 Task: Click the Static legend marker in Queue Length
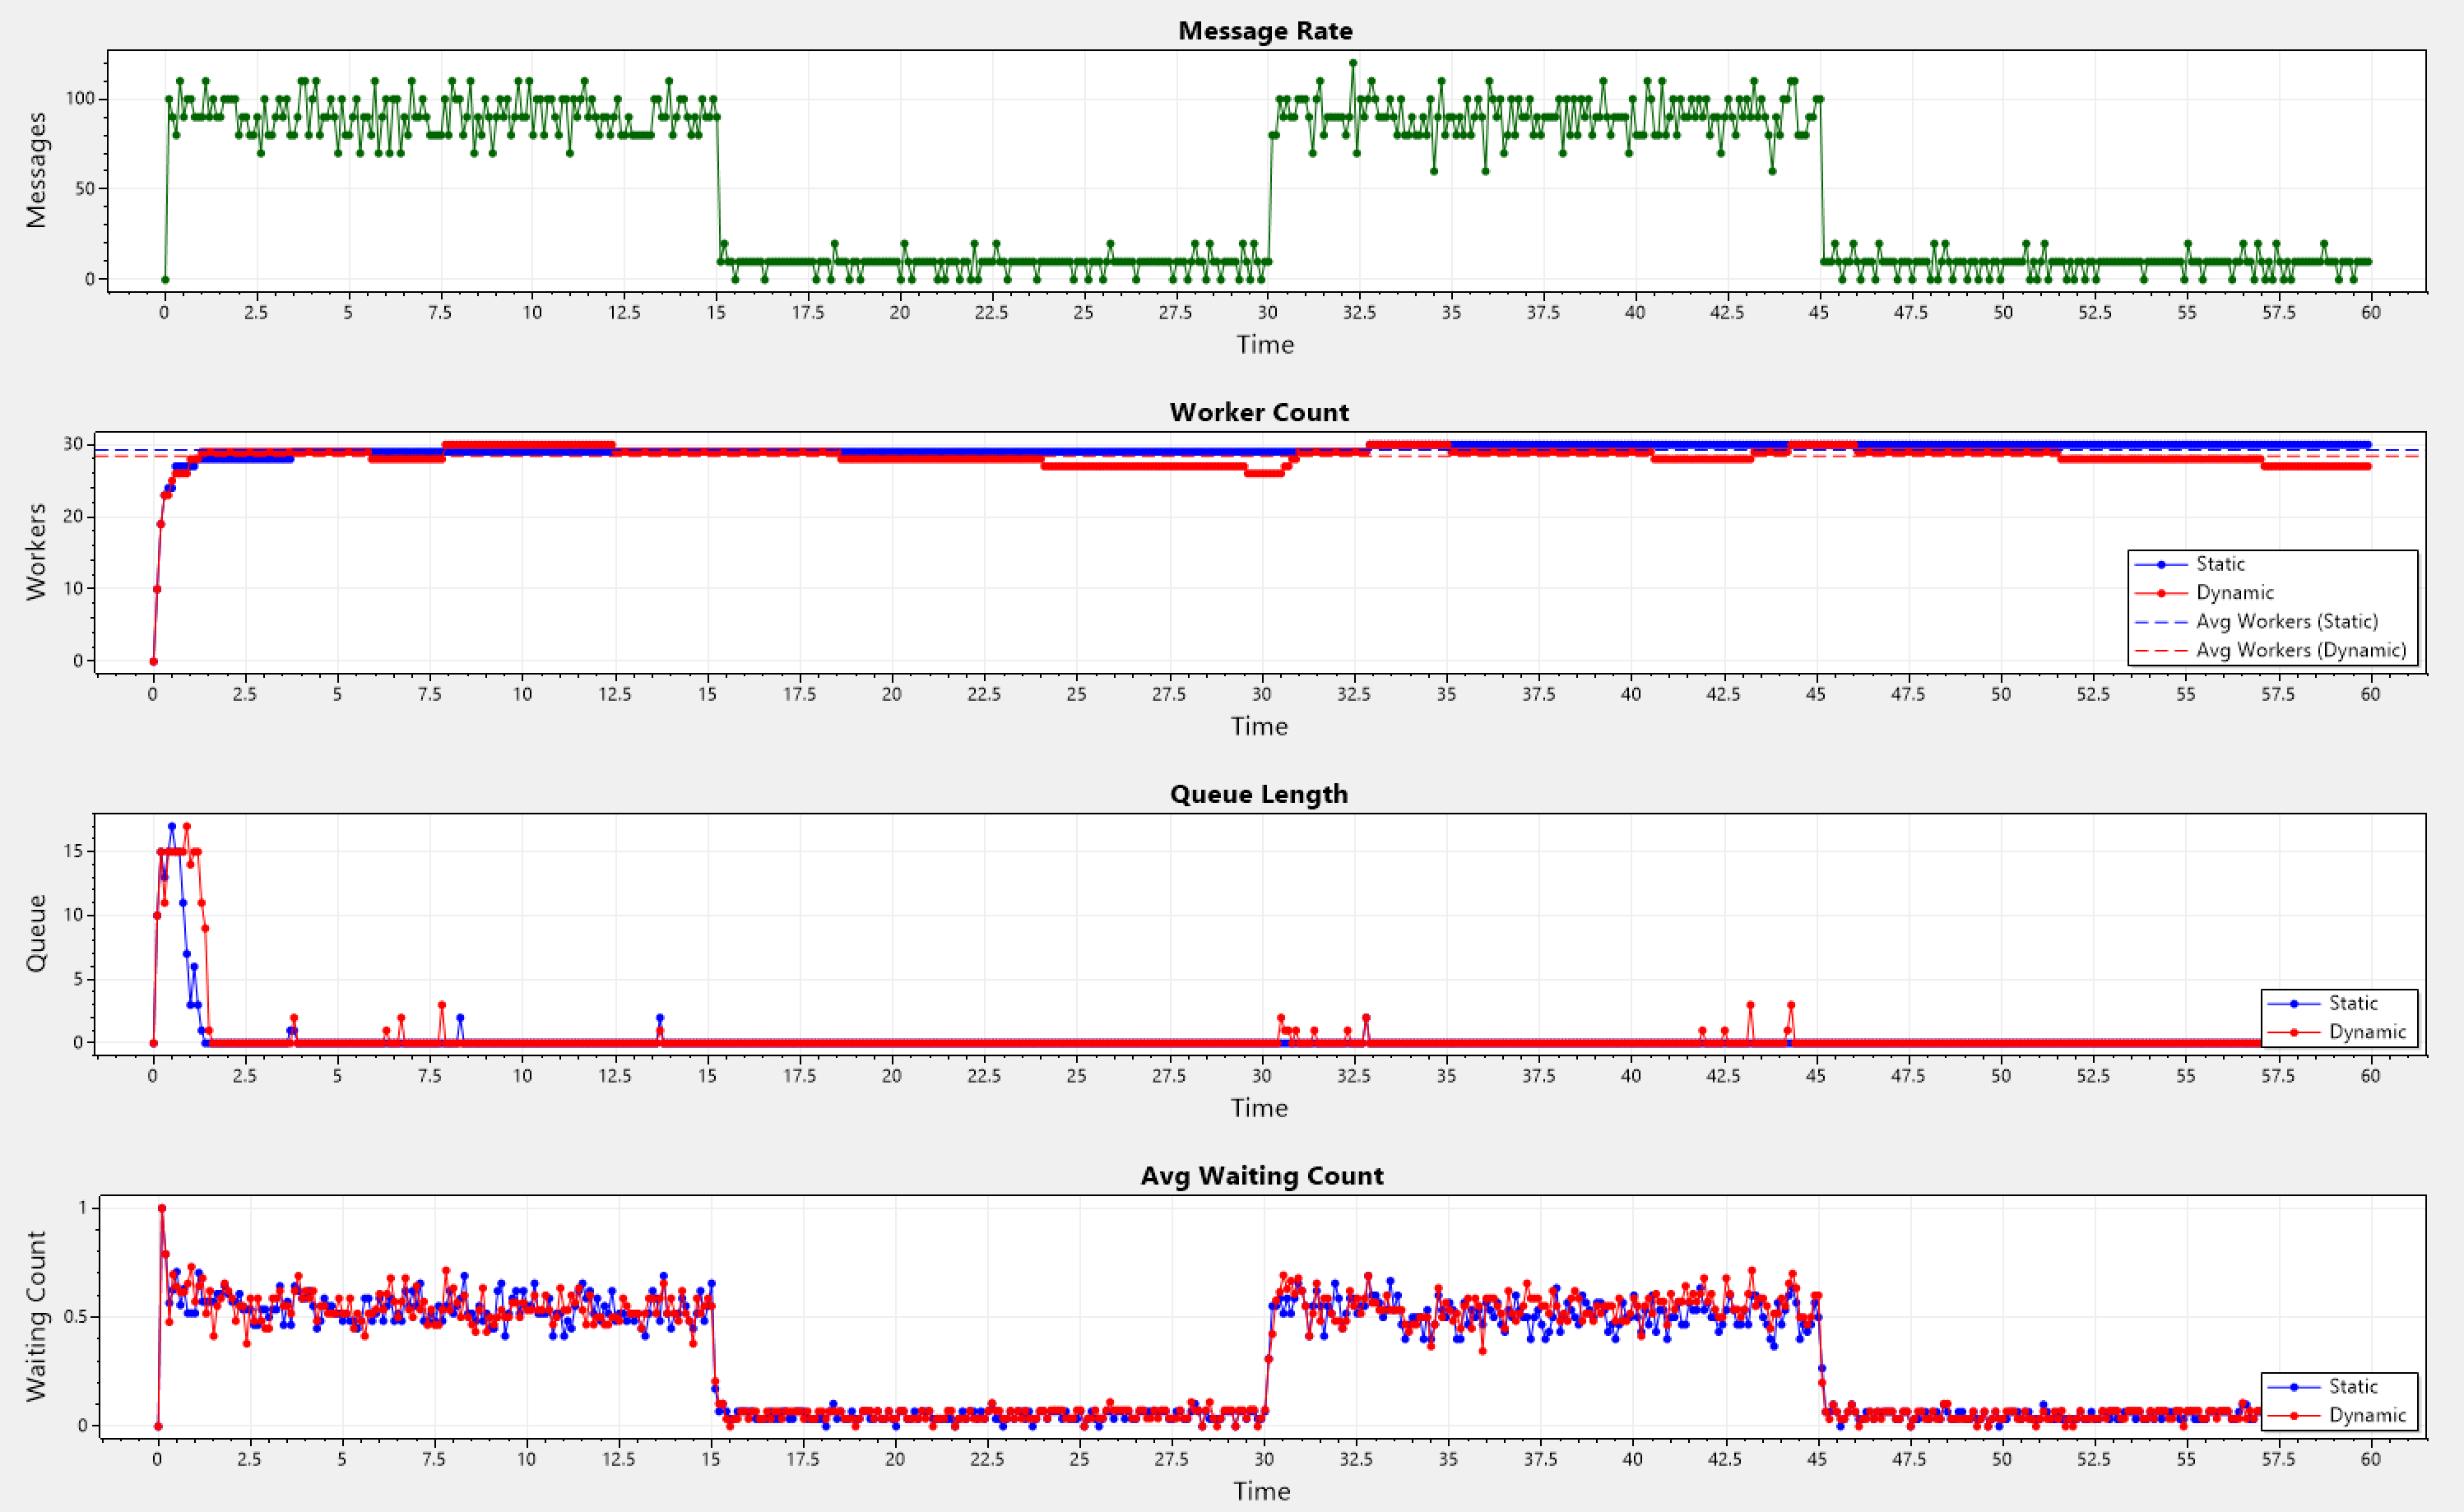(x=2294, y=1004)
